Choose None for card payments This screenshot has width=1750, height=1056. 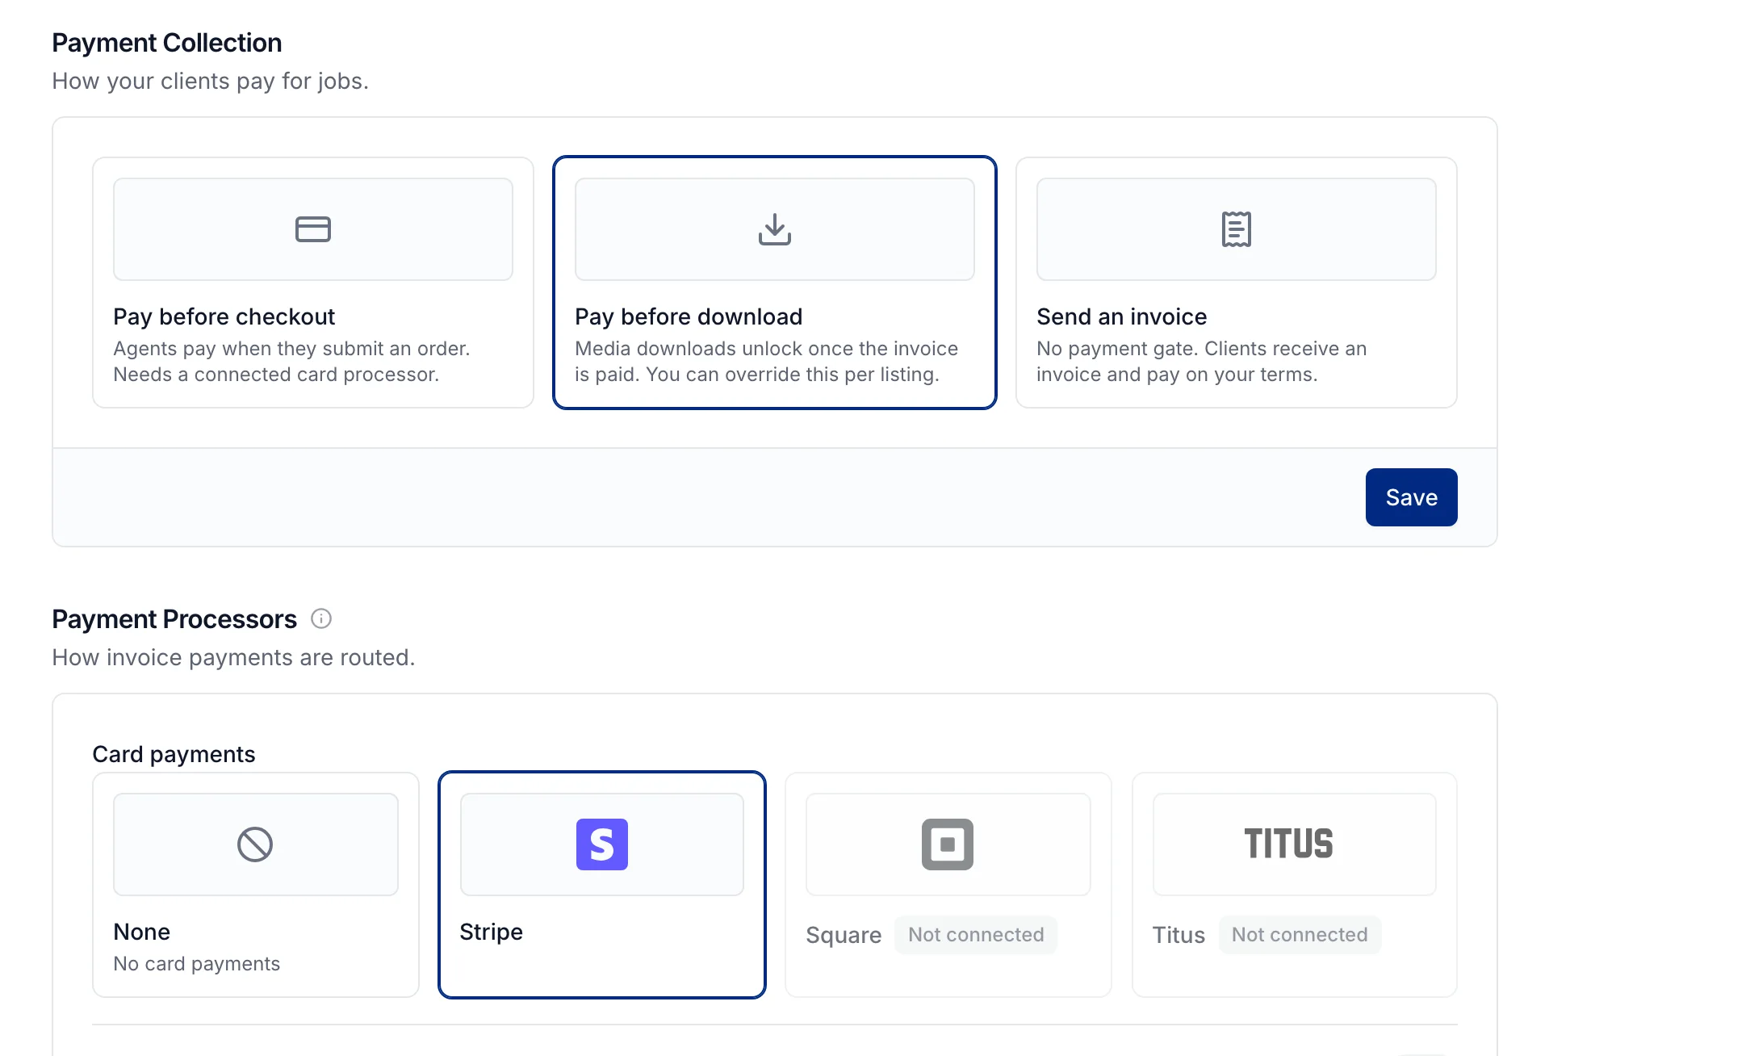pyautogui.click(x=256, y=885)
